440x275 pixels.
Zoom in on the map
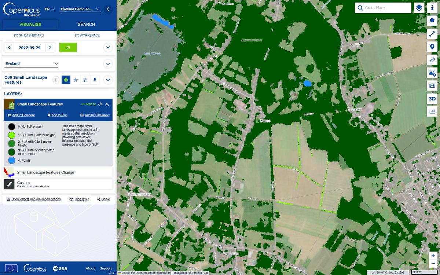click(433, 256)
